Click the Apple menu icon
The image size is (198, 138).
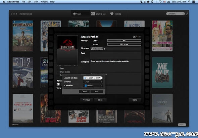(x=4, y=2)
